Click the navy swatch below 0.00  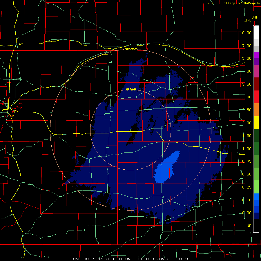(256, 216)
